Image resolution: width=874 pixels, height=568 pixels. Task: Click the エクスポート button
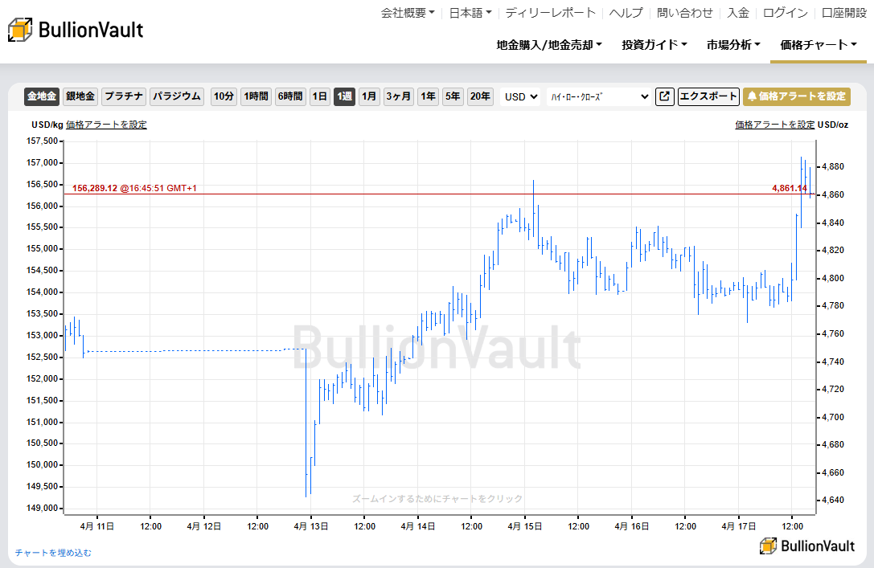708,96
